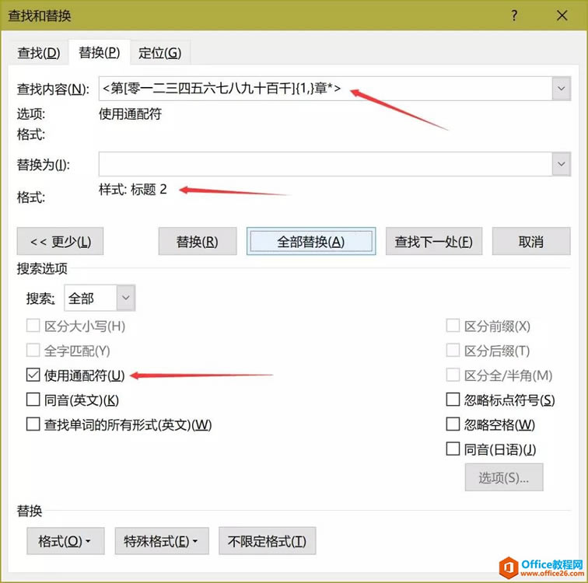This screenshot has height=583, width=588.
Task: Enable the 同音(英文)(K) checkbox
Action: 33,400
